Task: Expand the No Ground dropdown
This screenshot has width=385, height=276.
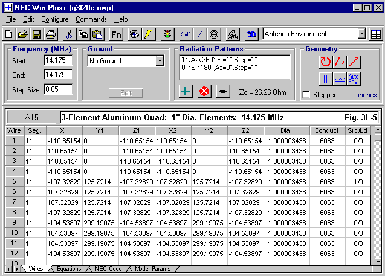Action: 160,60
